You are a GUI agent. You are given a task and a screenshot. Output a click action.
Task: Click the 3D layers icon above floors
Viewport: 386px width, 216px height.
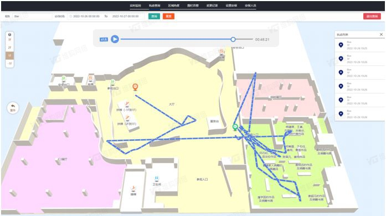click(9, 34)
